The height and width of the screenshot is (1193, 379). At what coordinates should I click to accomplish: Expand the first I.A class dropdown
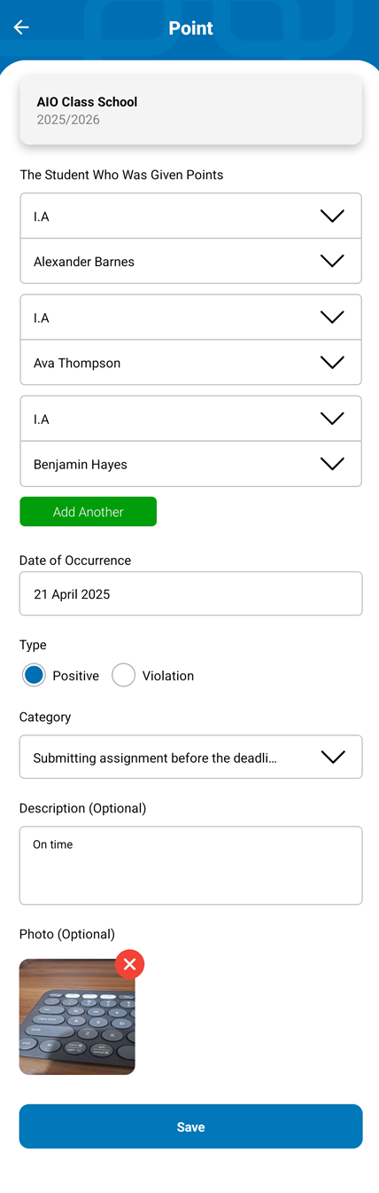[190, 216]
